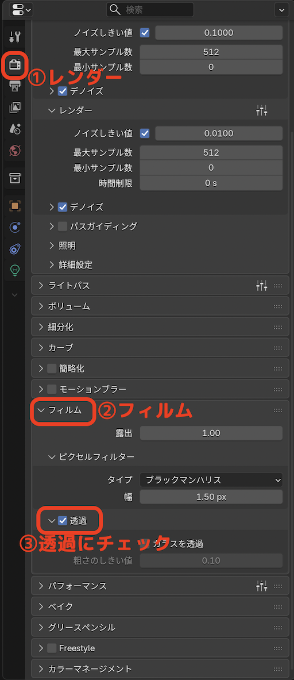Open the Tool properties tab icon
The width and height of the screenshot is (294, 680).
(x=15, y=37)
